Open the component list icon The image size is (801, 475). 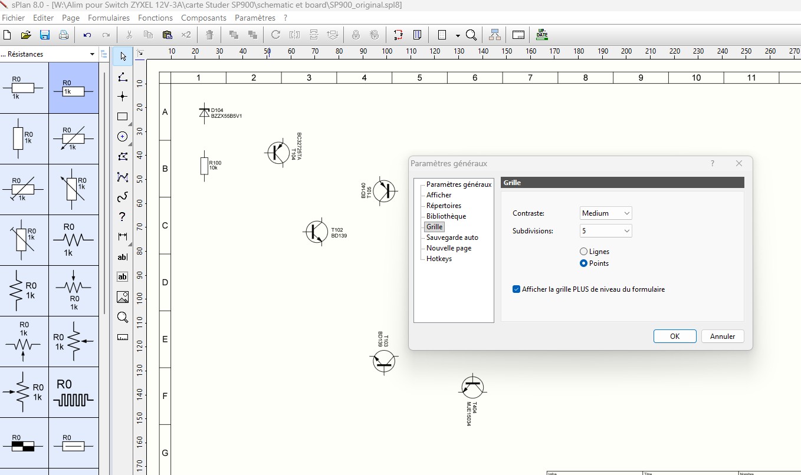(417, 35)
